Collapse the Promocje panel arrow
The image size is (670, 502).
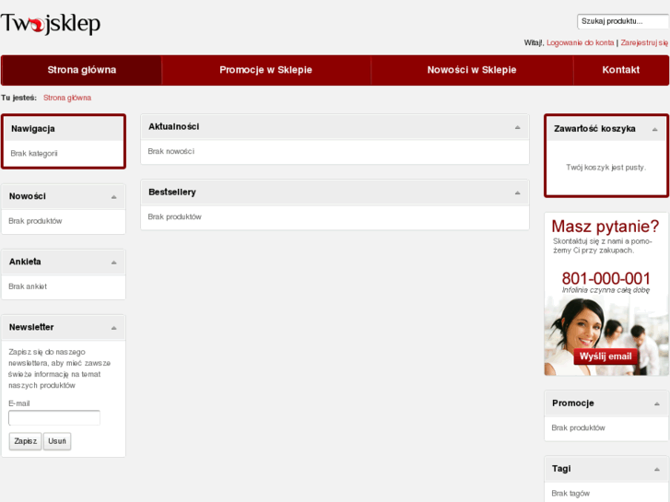[656, 403]
